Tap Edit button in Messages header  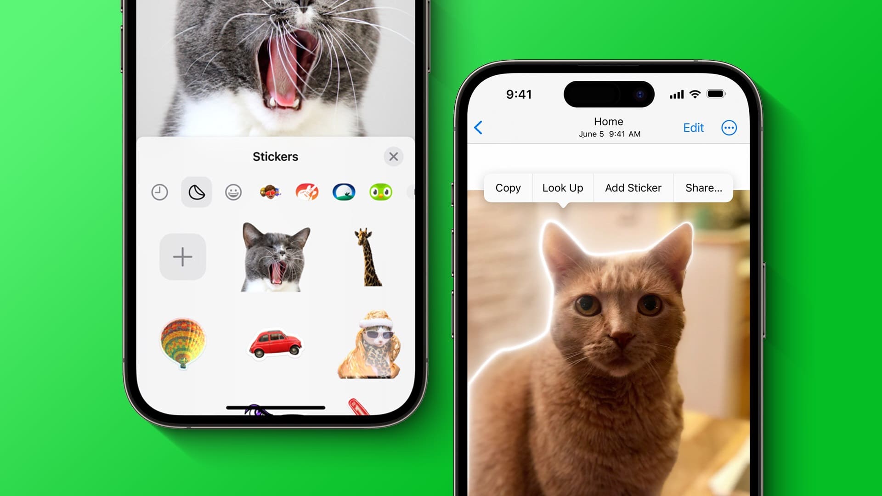coord(694,128)
